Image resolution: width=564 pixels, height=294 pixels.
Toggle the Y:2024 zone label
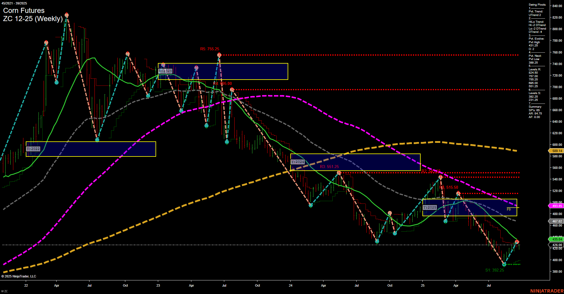point(298,161)
